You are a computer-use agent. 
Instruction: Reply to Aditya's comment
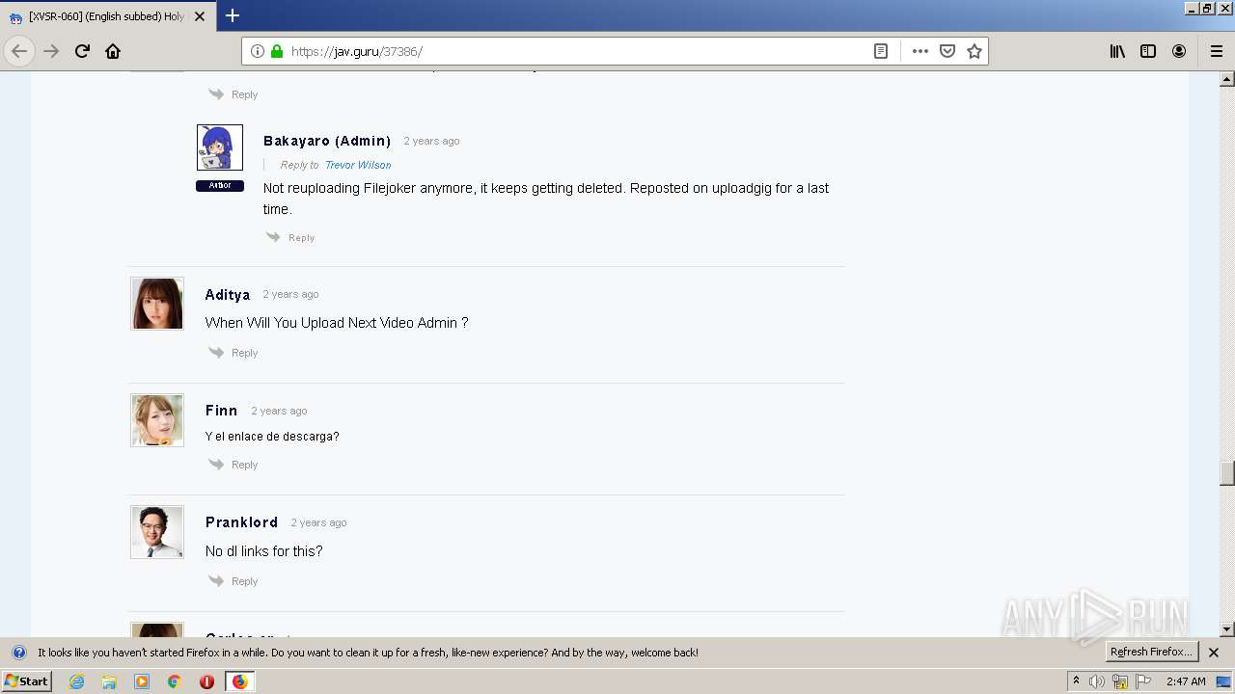point(233,353)
